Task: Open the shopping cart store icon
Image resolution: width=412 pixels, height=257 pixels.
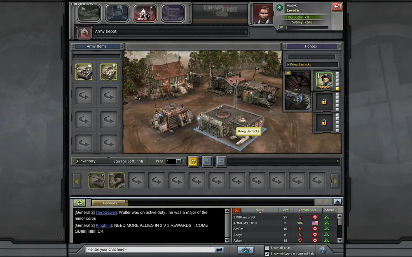Action: [173, 13]
